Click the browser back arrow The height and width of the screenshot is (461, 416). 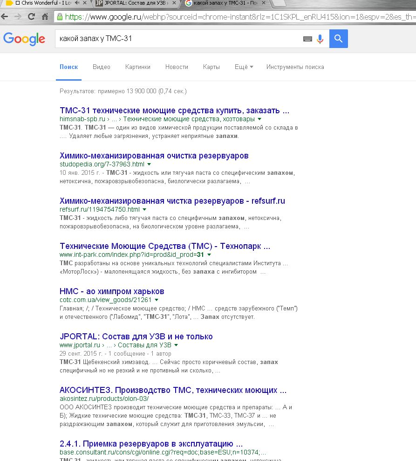(4, 17)
